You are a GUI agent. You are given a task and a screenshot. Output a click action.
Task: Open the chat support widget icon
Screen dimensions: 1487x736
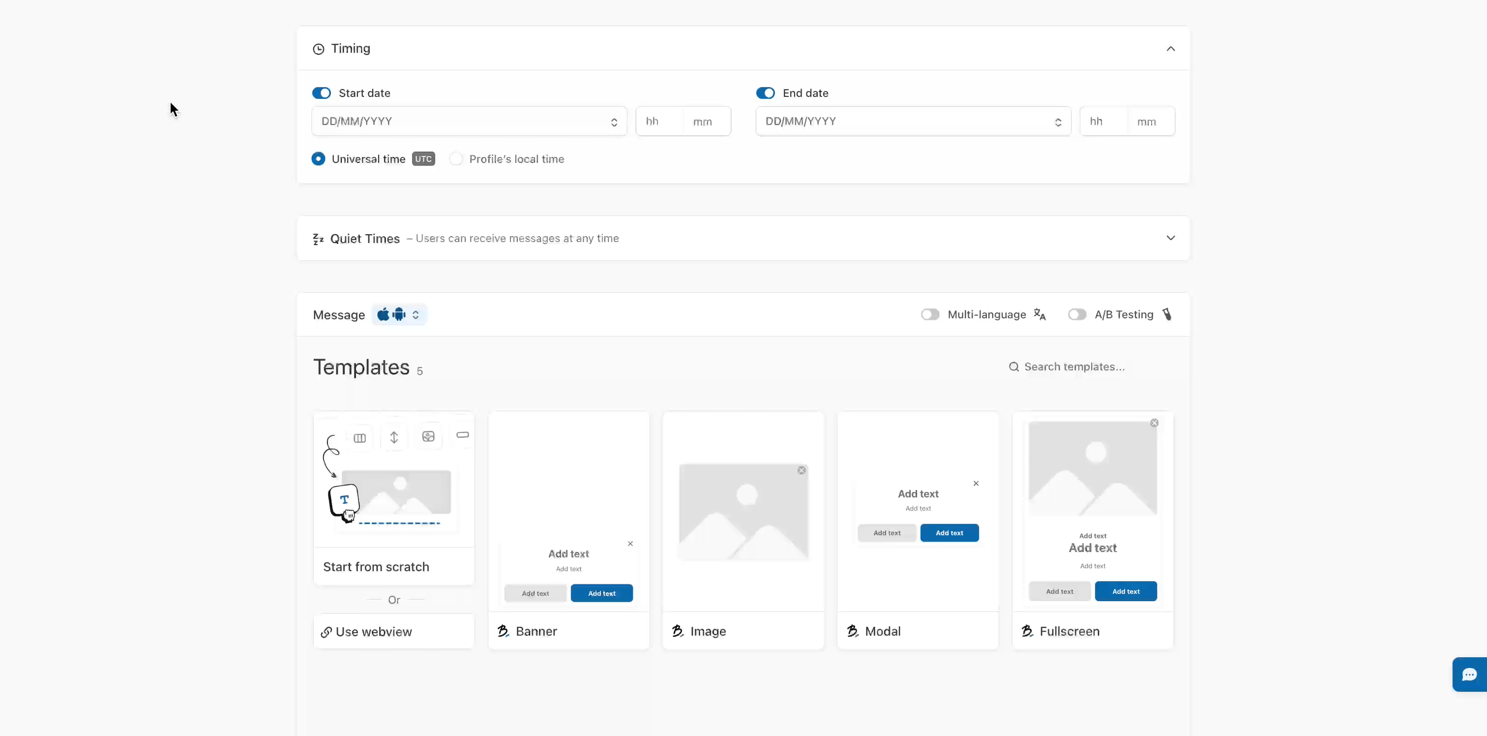(1469, 674)
